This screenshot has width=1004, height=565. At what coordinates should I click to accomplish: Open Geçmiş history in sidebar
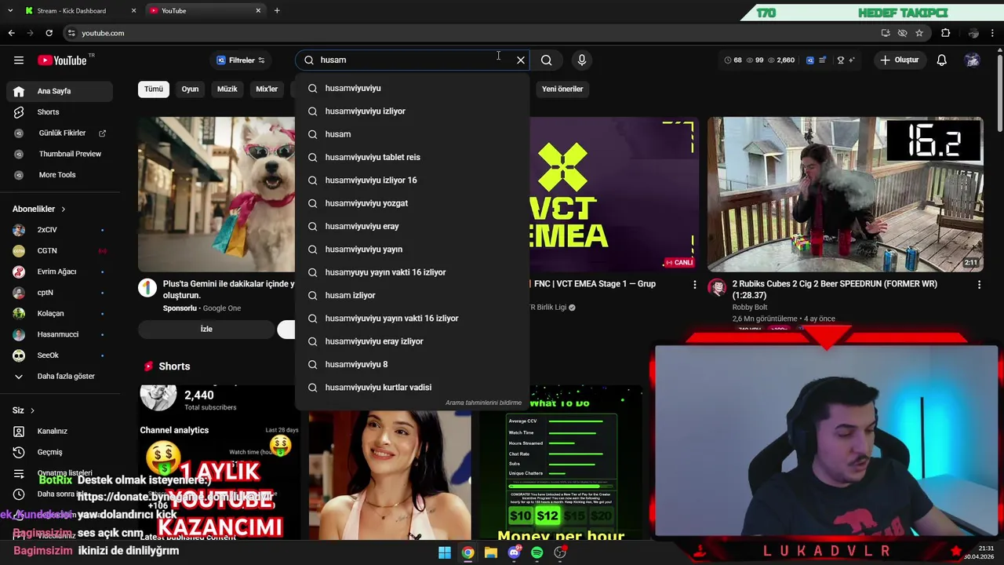tap(60, 452)
